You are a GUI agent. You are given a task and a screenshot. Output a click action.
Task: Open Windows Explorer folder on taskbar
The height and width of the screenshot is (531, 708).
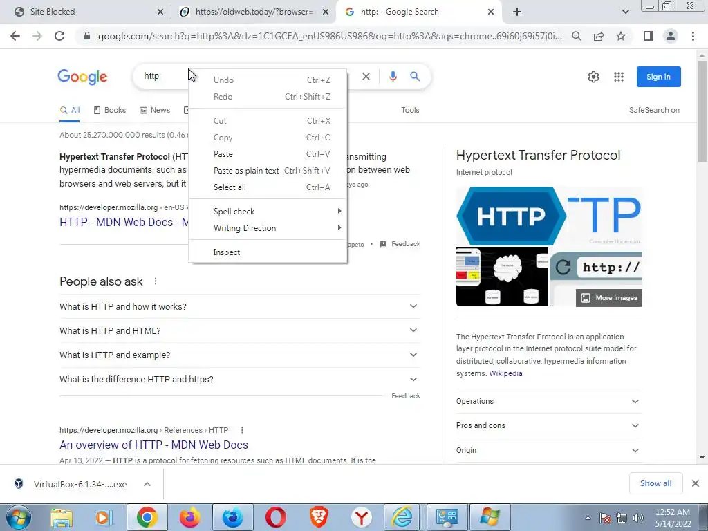(x=62, y=517)
